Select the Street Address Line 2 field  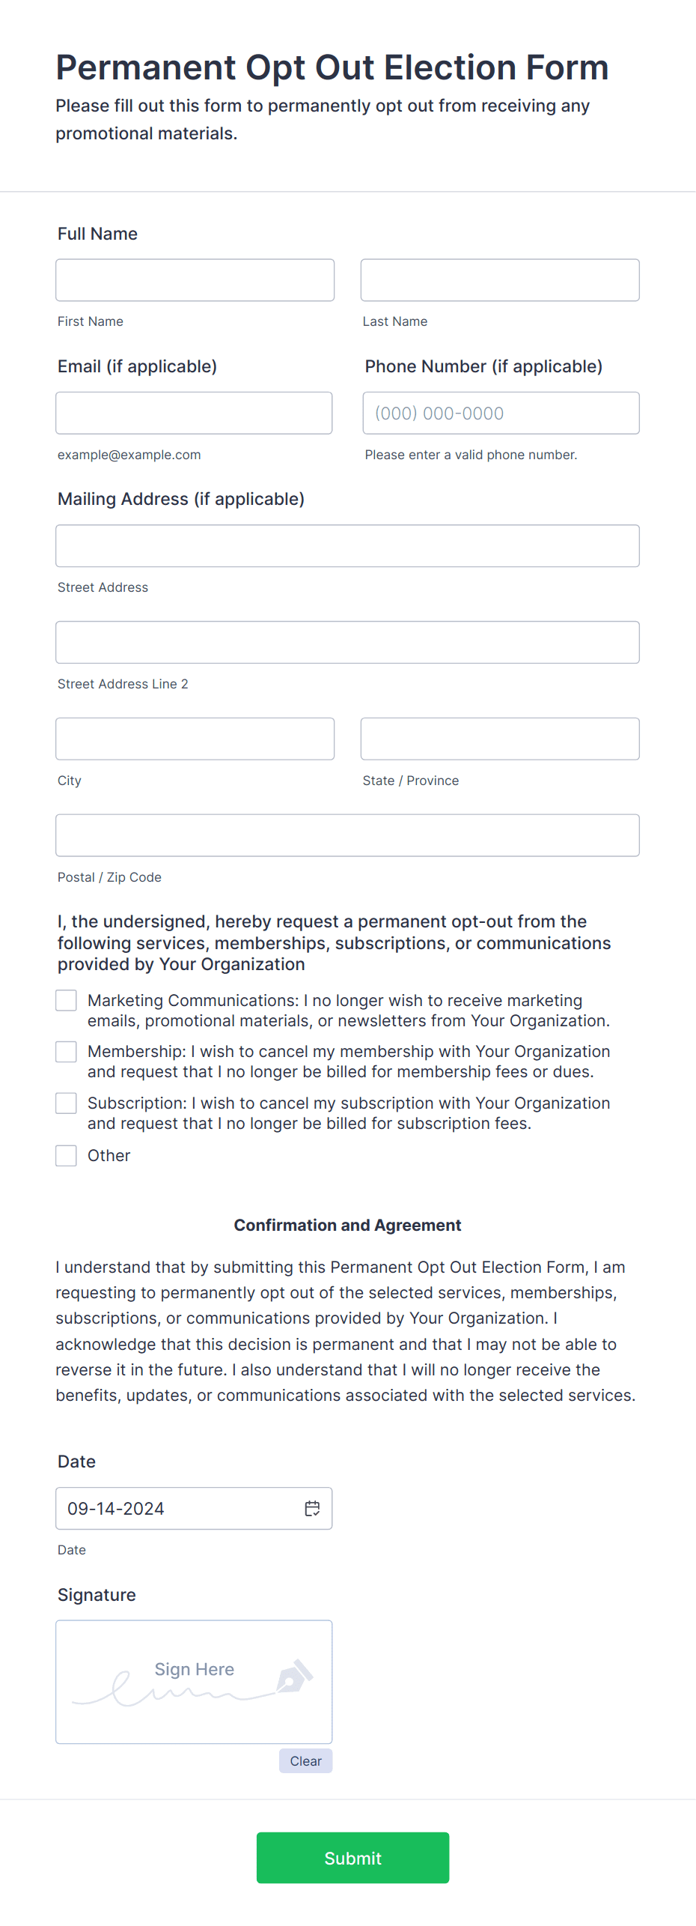[x=347, y=642]
